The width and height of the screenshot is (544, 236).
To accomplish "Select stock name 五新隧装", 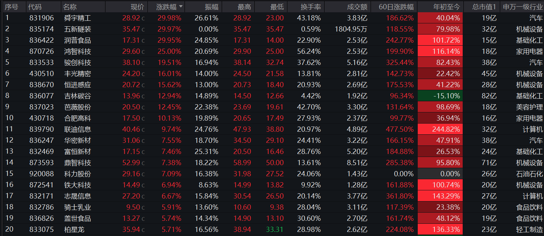I will point(77,29).
